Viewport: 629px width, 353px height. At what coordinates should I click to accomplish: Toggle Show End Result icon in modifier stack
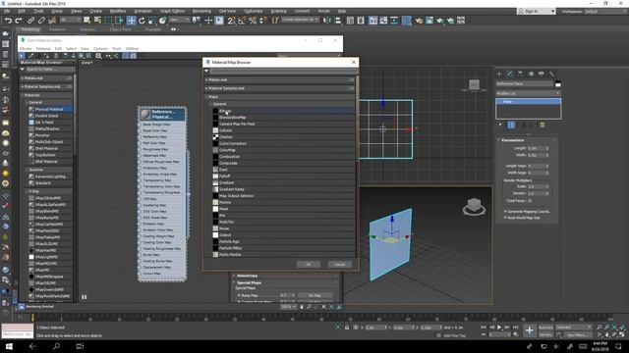click(x=511, y=125)
